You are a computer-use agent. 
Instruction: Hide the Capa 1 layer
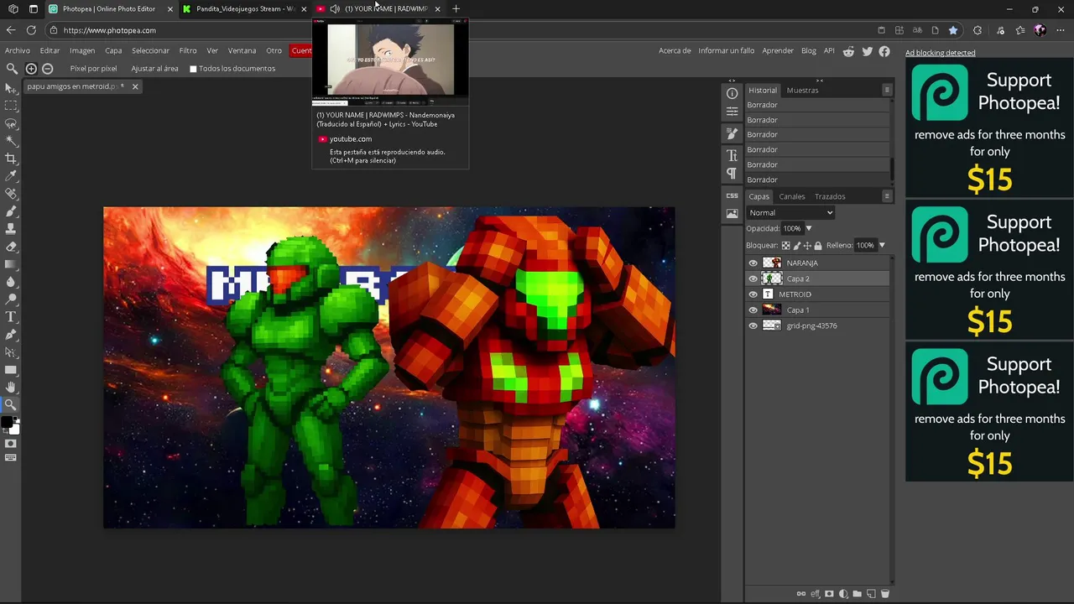pyautogui.click(x=753, y=310)
